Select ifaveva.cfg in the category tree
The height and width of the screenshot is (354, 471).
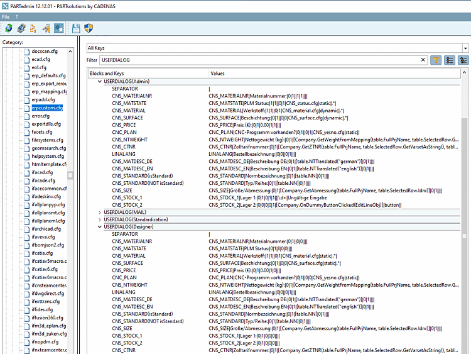[x=43, y=237]
